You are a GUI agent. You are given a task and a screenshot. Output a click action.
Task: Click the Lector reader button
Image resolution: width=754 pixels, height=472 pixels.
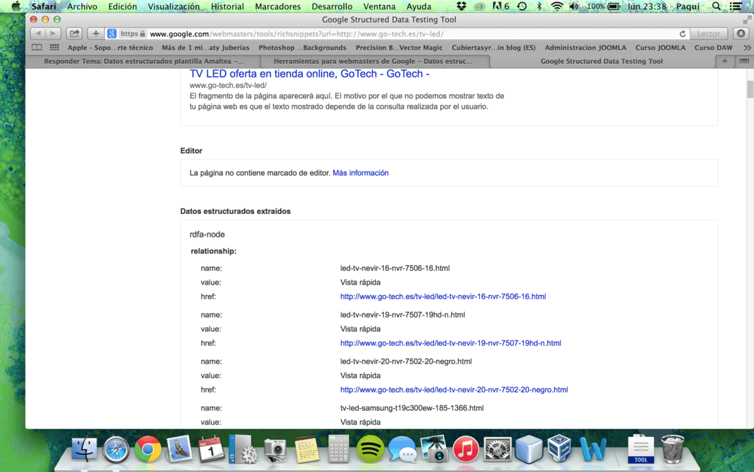tap(709, 34)
